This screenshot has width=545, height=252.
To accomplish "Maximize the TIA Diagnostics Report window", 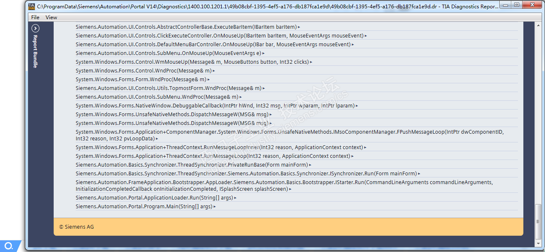I will [x=517, y=5].
